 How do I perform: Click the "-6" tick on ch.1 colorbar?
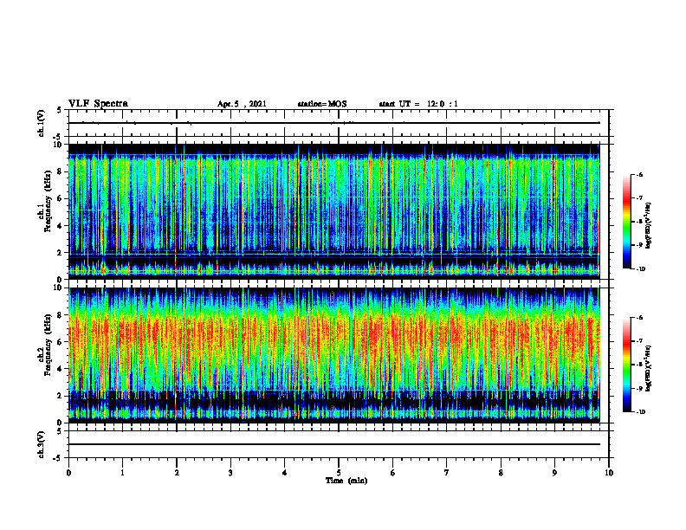pos(640,175)
